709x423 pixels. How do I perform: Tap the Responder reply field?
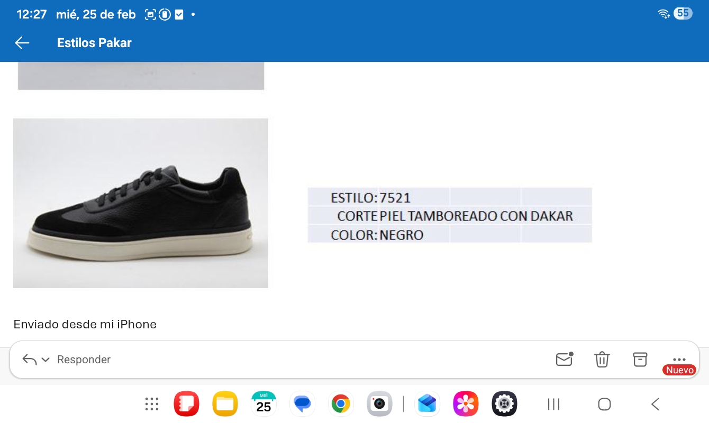click(84, 360)
